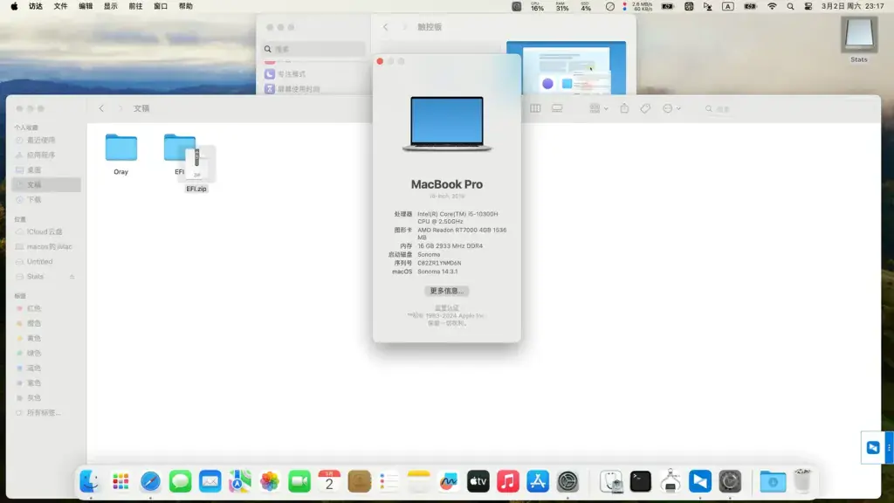Open blue remote desktop app in Dock
894x503 pixels.
[700, 481]
